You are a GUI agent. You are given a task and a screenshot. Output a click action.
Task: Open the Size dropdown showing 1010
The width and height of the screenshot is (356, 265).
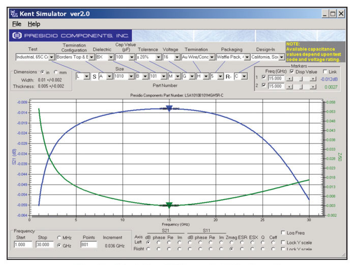[131, 77]
